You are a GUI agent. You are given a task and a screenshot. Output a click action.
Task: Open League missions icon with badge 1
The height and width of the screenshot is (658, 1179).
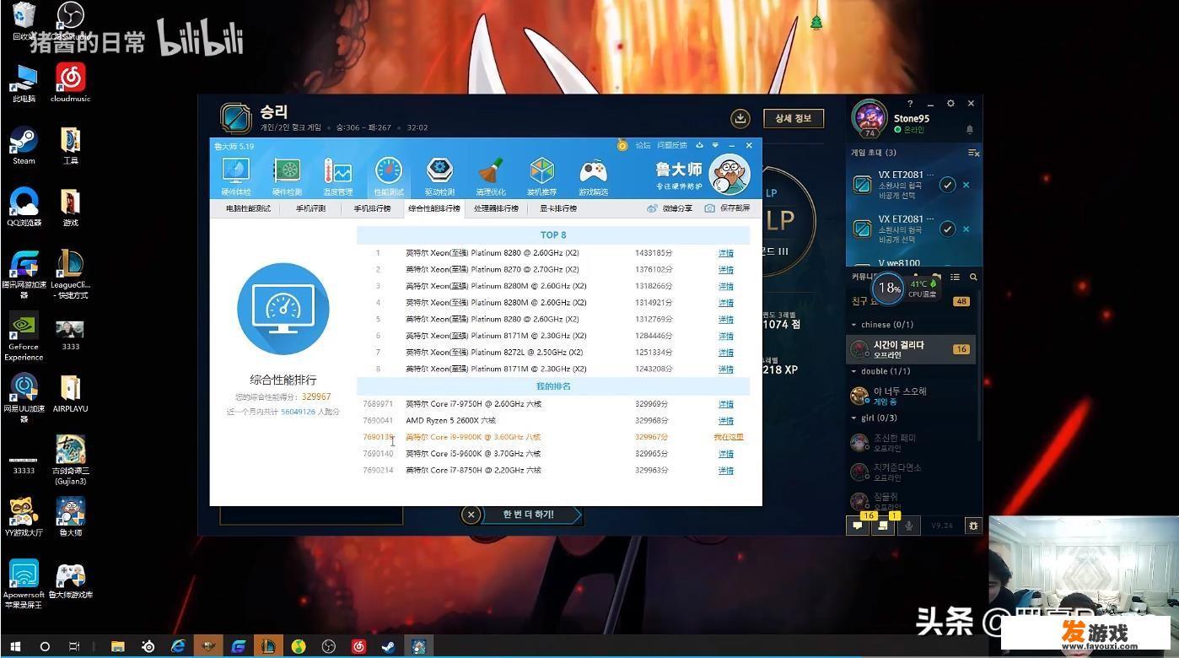882,525
